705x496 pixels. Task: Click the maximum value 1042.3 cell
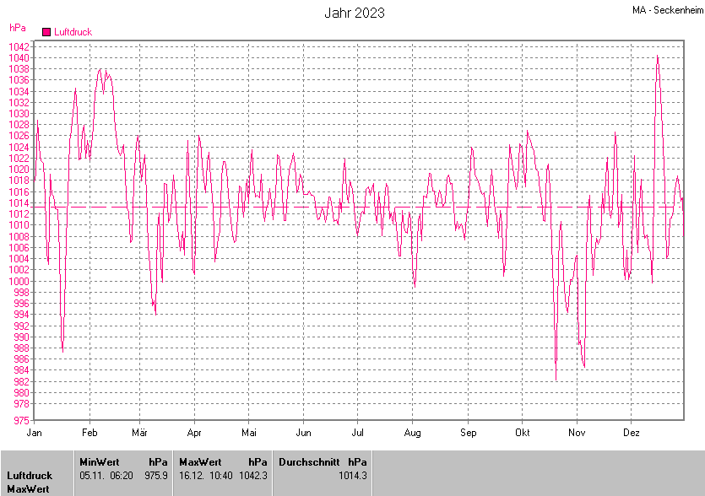point(252,476)
